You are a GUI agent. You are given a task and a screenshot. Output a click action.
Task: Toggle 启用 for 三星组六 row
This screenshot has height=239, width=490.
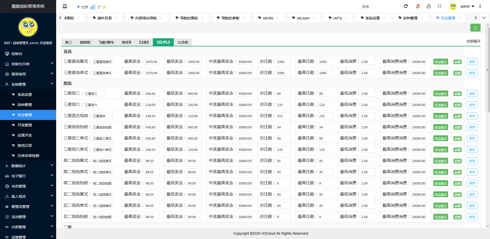(x=458, y=105)
